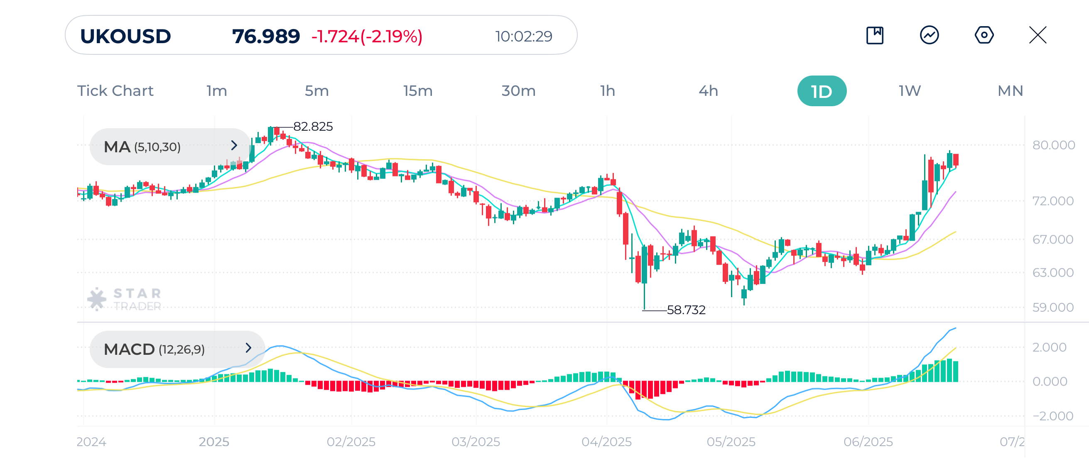Image resolution: width=1089 pixels, height=471 pixels.
Task: Click the 82.825 high price marker
Action: [313, 126]
